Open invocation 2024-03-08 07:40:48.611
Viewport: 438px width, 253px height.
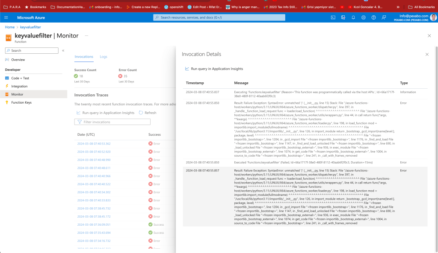(x=94, y=168)
